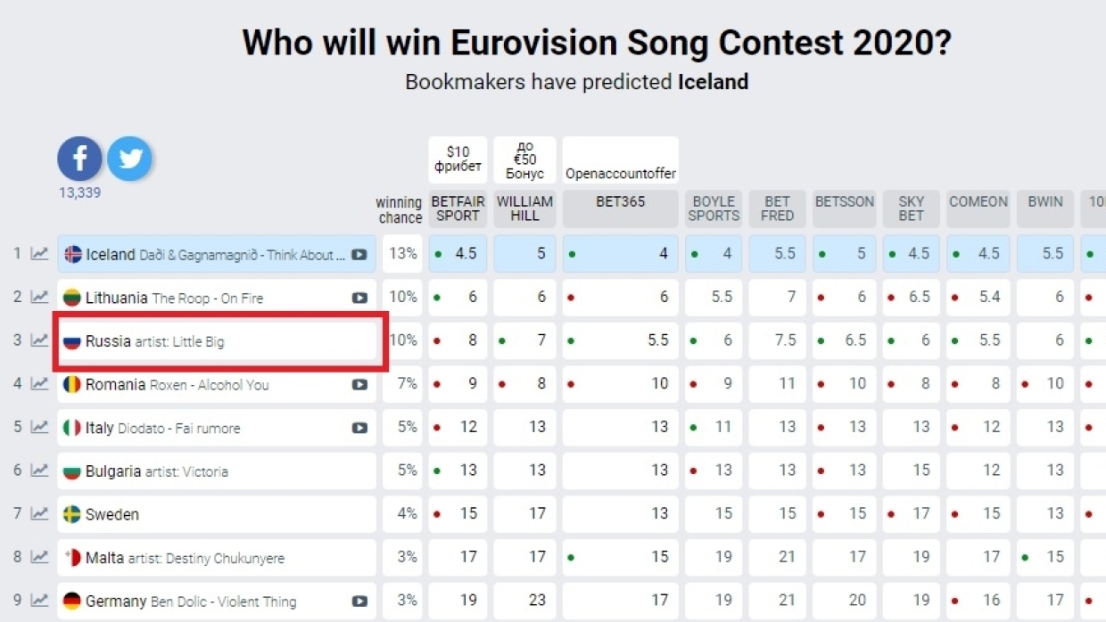
Task: Show the odds history chart for Iceland
Action: pyautogui.click(x=39, y=254)
